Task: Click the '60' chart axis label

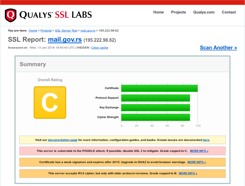Action: pyautogui.click(x=167, y=126)
